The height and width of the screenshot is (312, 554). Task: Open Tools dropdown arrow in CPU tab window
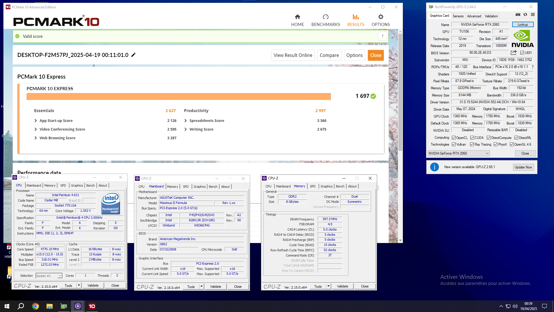(x=79, y=285)
